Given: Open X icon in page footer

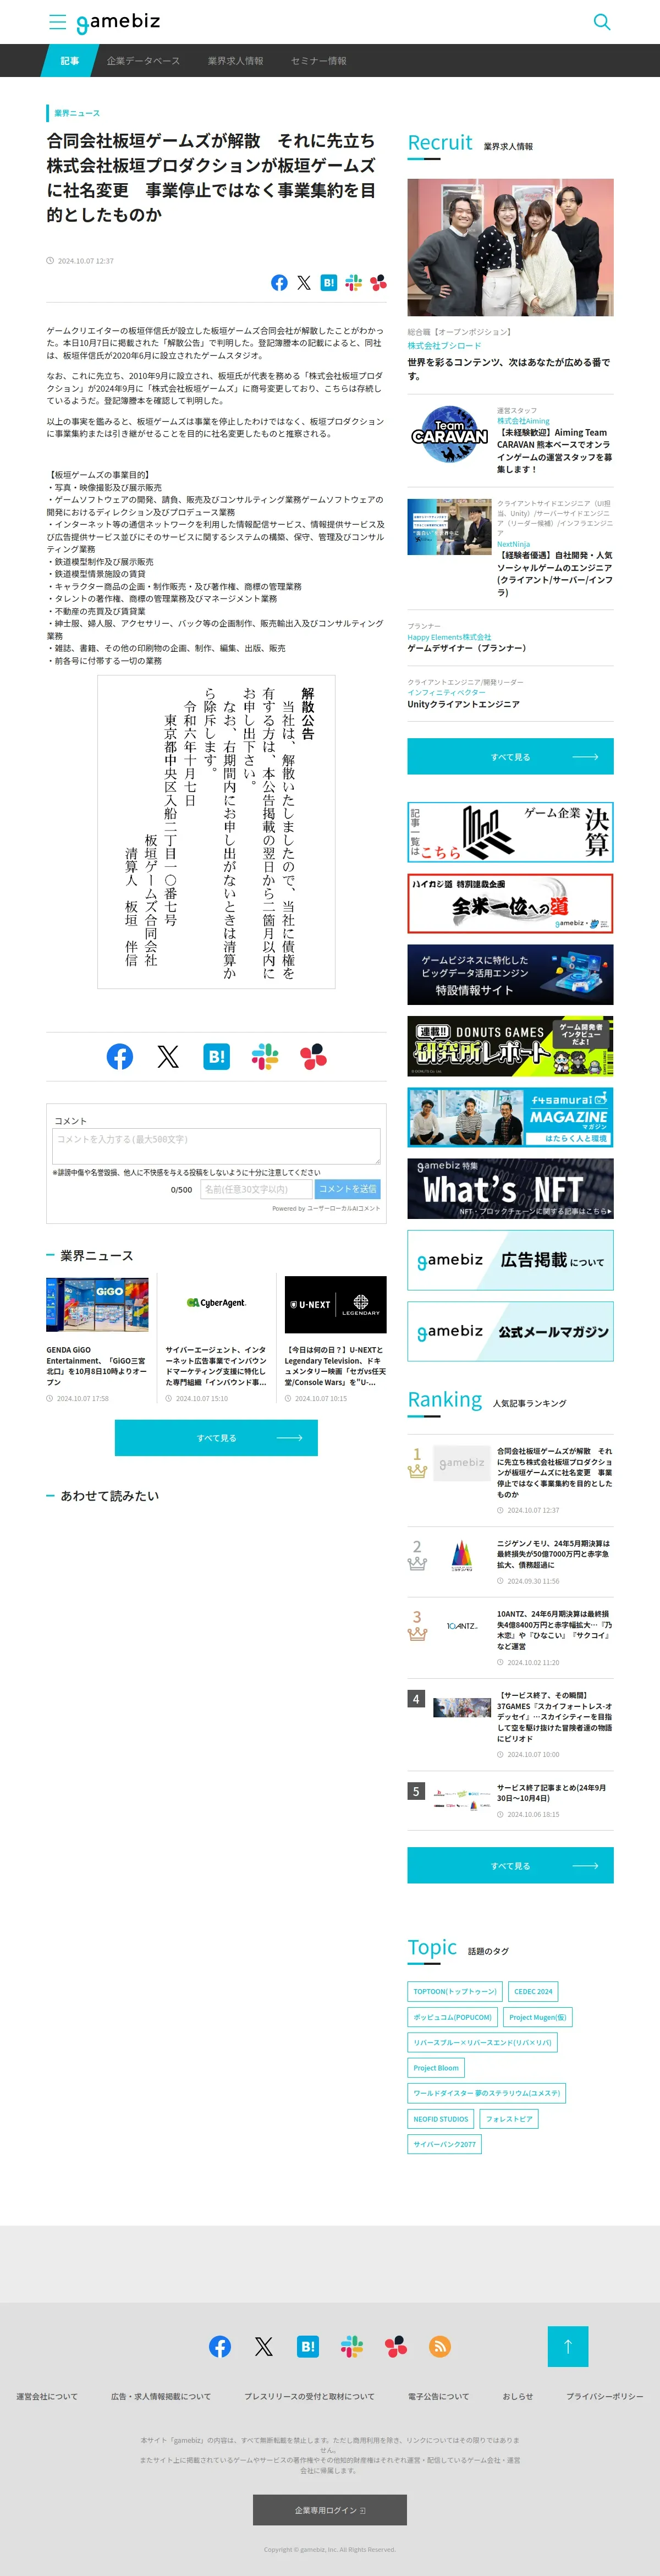Looking at the screenshot, I should point(264,2346).
